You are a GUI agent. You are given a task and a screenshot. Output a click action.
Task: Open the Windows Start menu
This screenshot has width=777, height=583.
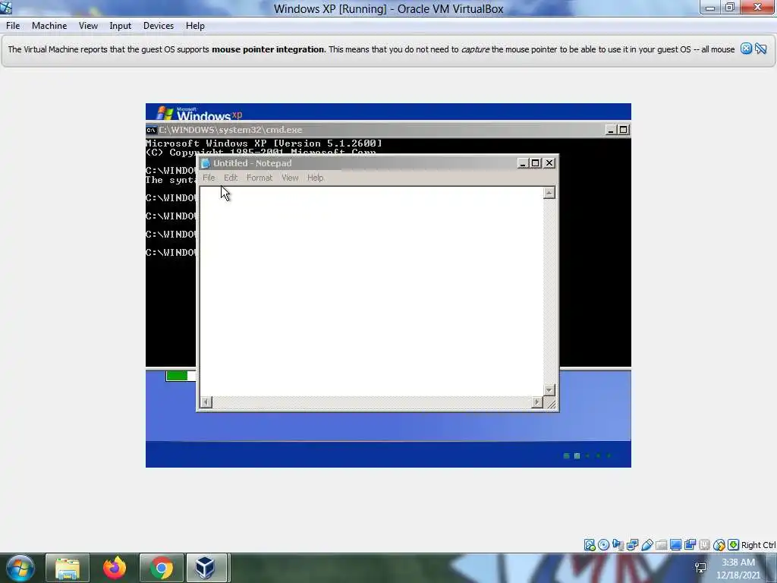click(20, 568)
